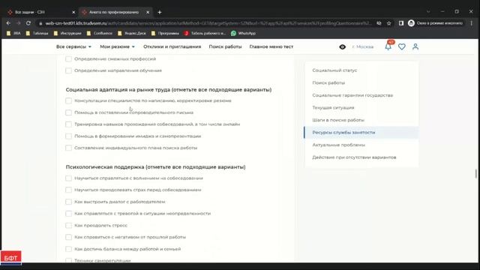Open 'Главное меню тест' menu item
This screenshot has height=270, width=480.
tap(271, 46)
